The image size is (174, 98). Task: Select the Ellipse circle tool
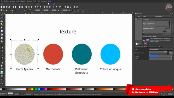(2, 38)
